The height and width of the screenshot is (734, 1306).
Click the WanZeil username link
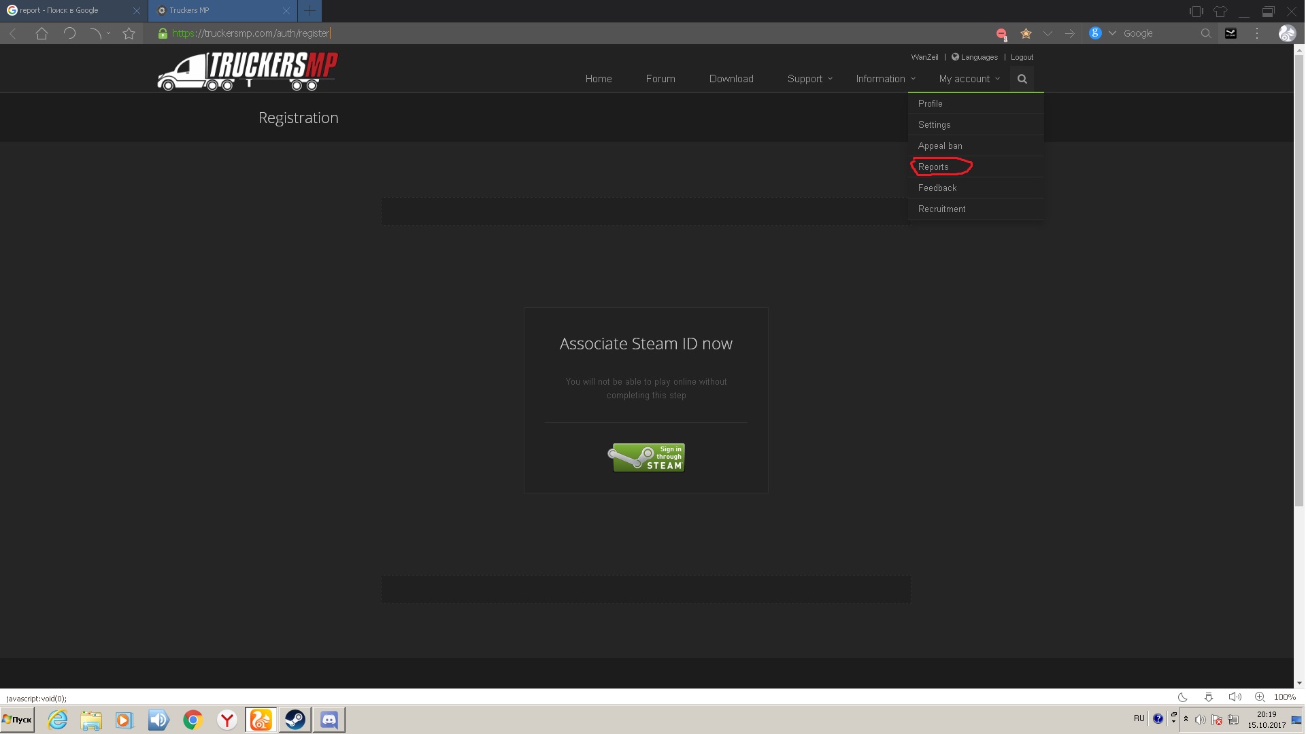(924, 57)
